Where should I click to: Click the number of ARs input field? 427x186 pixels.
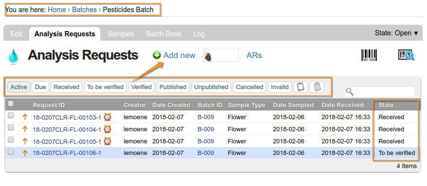[x=221, y=56]
